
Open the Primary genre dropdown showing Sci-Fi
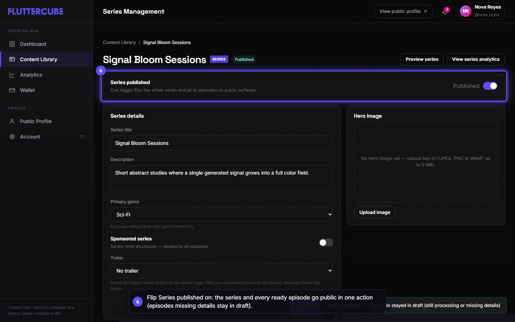click(x=222, y=215)
